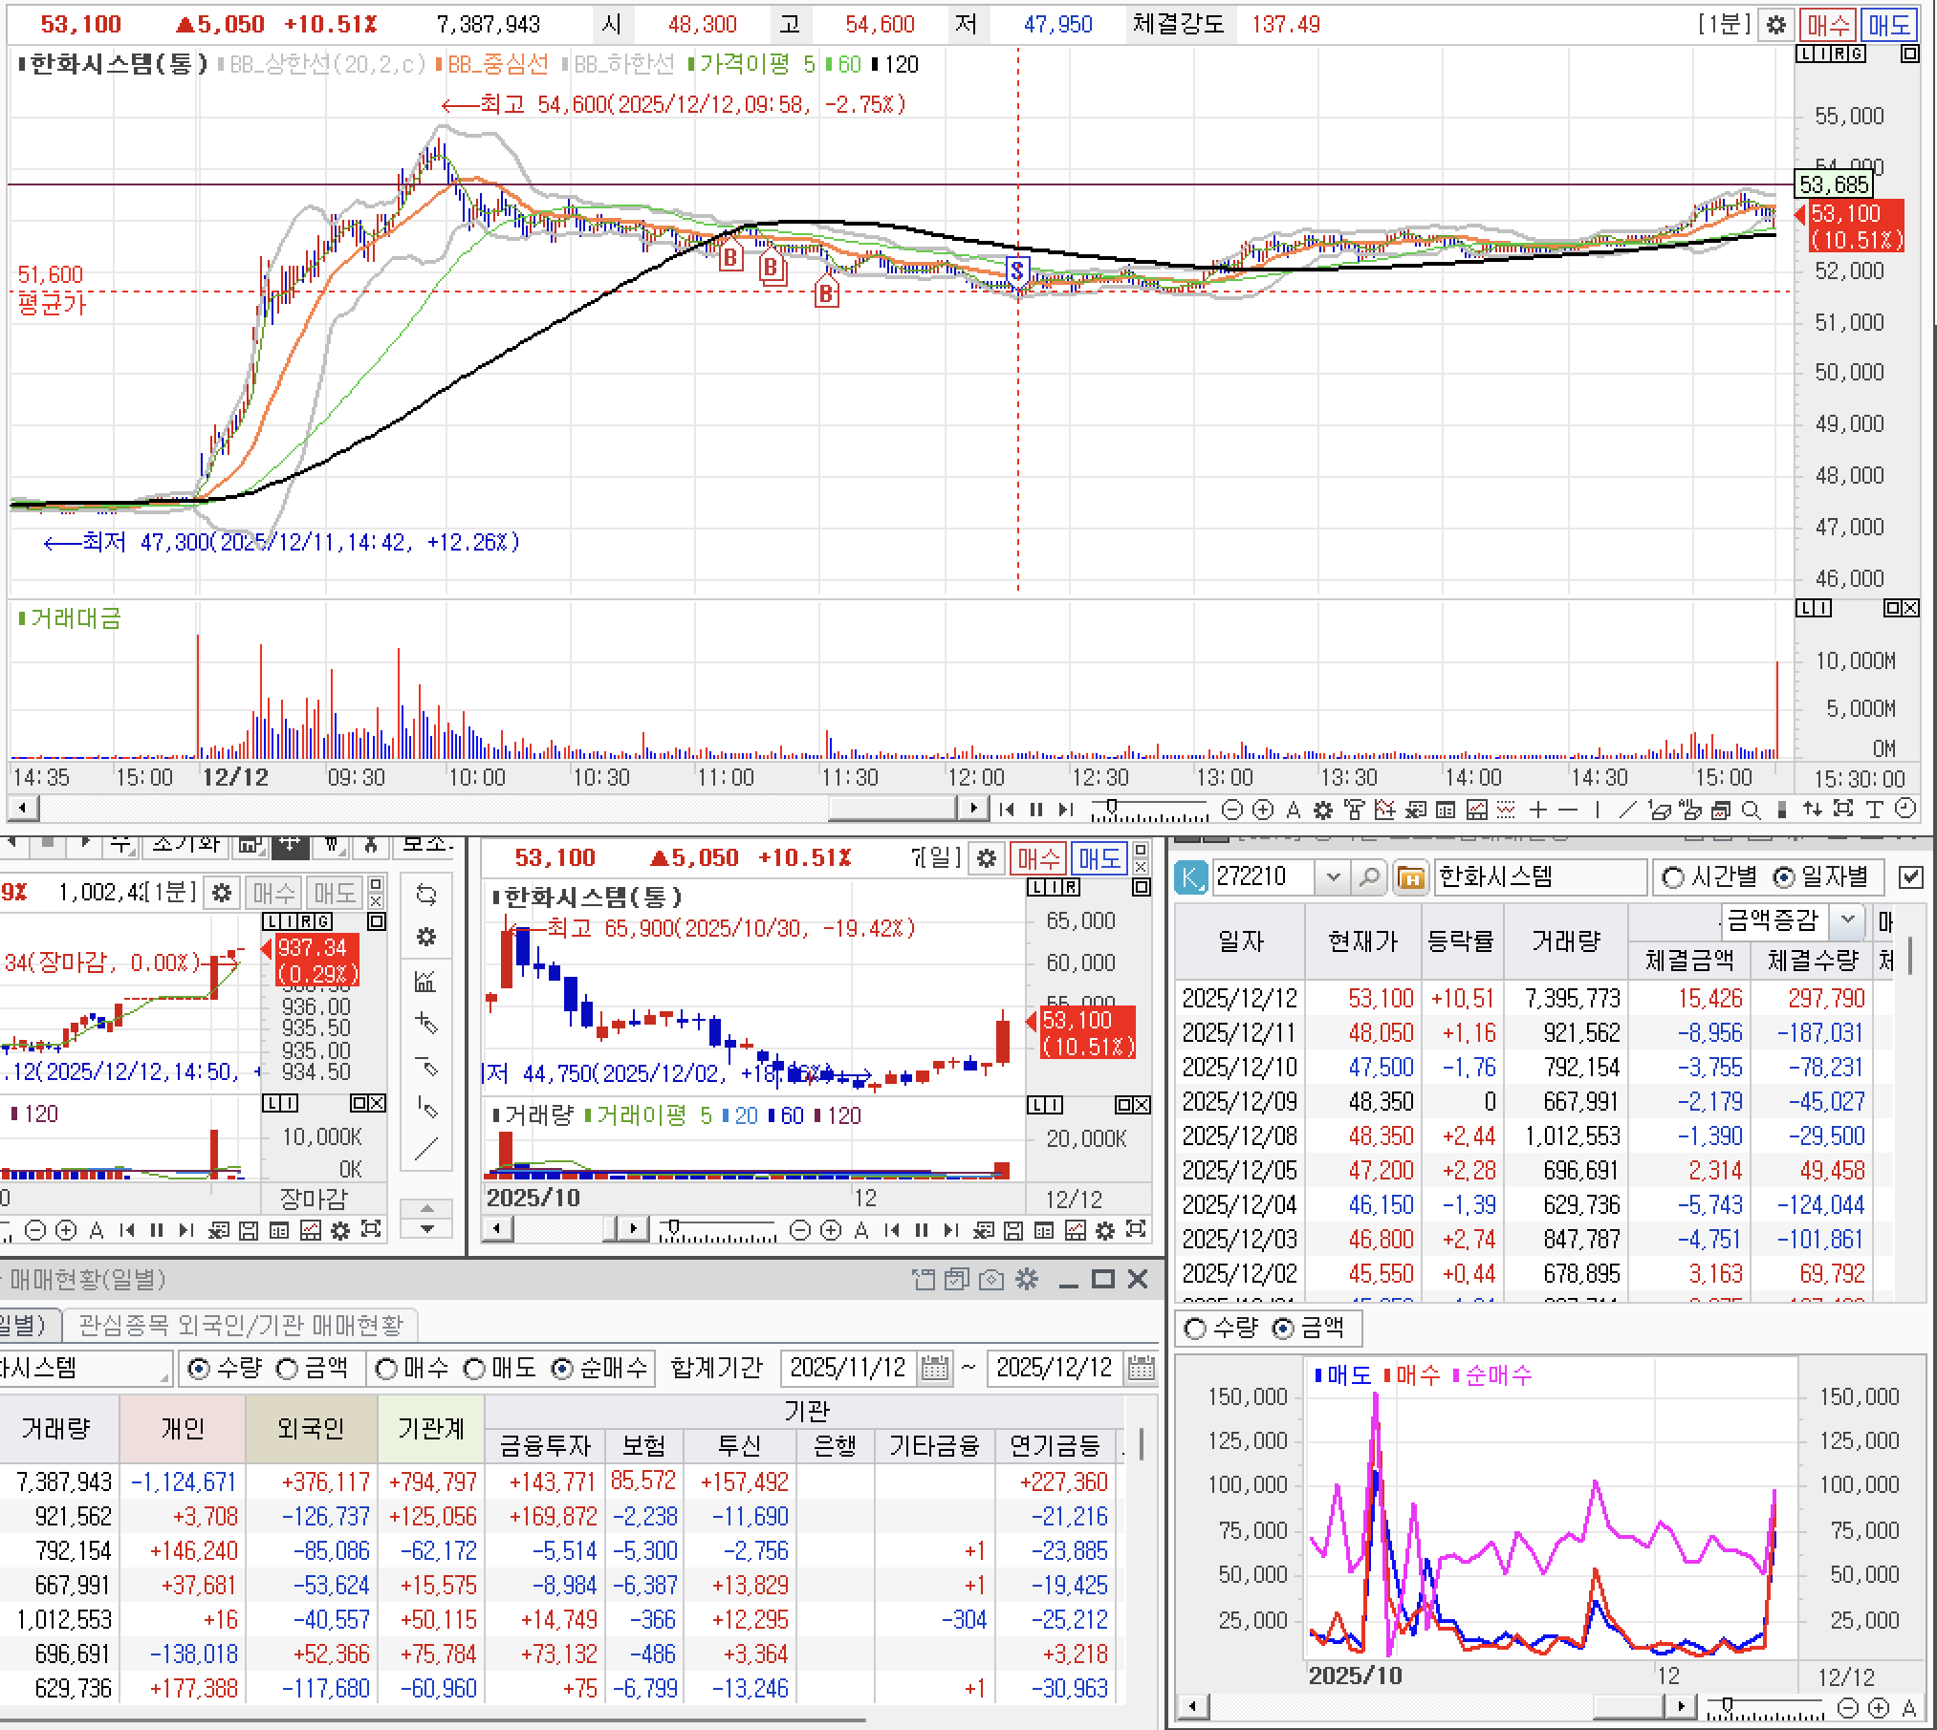Click the up arrow below the vertical tool strip
This screenshot has width=1937, height=1730.
pyautogui.click(x=426, y=1209)
